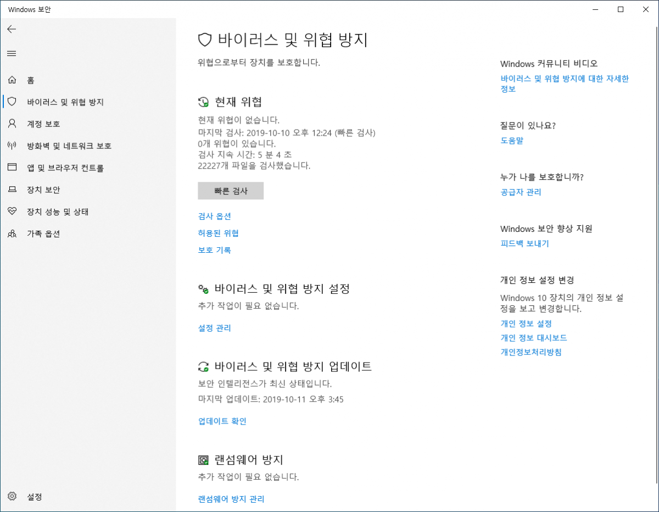
Task: Open 설정 at the sidebar bottom
Action: tap(35, 497)
